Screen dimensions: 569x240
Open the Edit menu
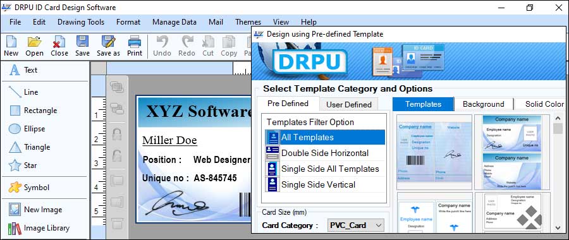click(39, 22)
